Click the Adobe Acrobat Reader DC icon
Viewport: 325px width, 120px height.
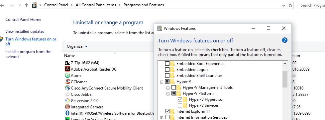click(67, 69)
